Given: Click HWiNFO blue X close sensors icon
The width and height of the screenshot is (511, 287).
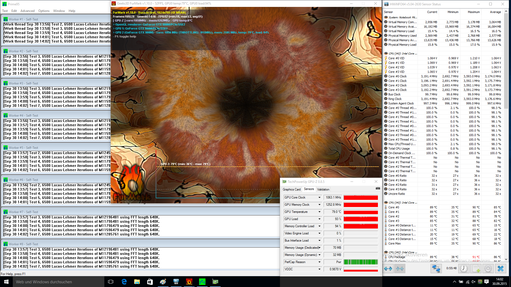Looking at the screenshot, I should pos(500,269).
